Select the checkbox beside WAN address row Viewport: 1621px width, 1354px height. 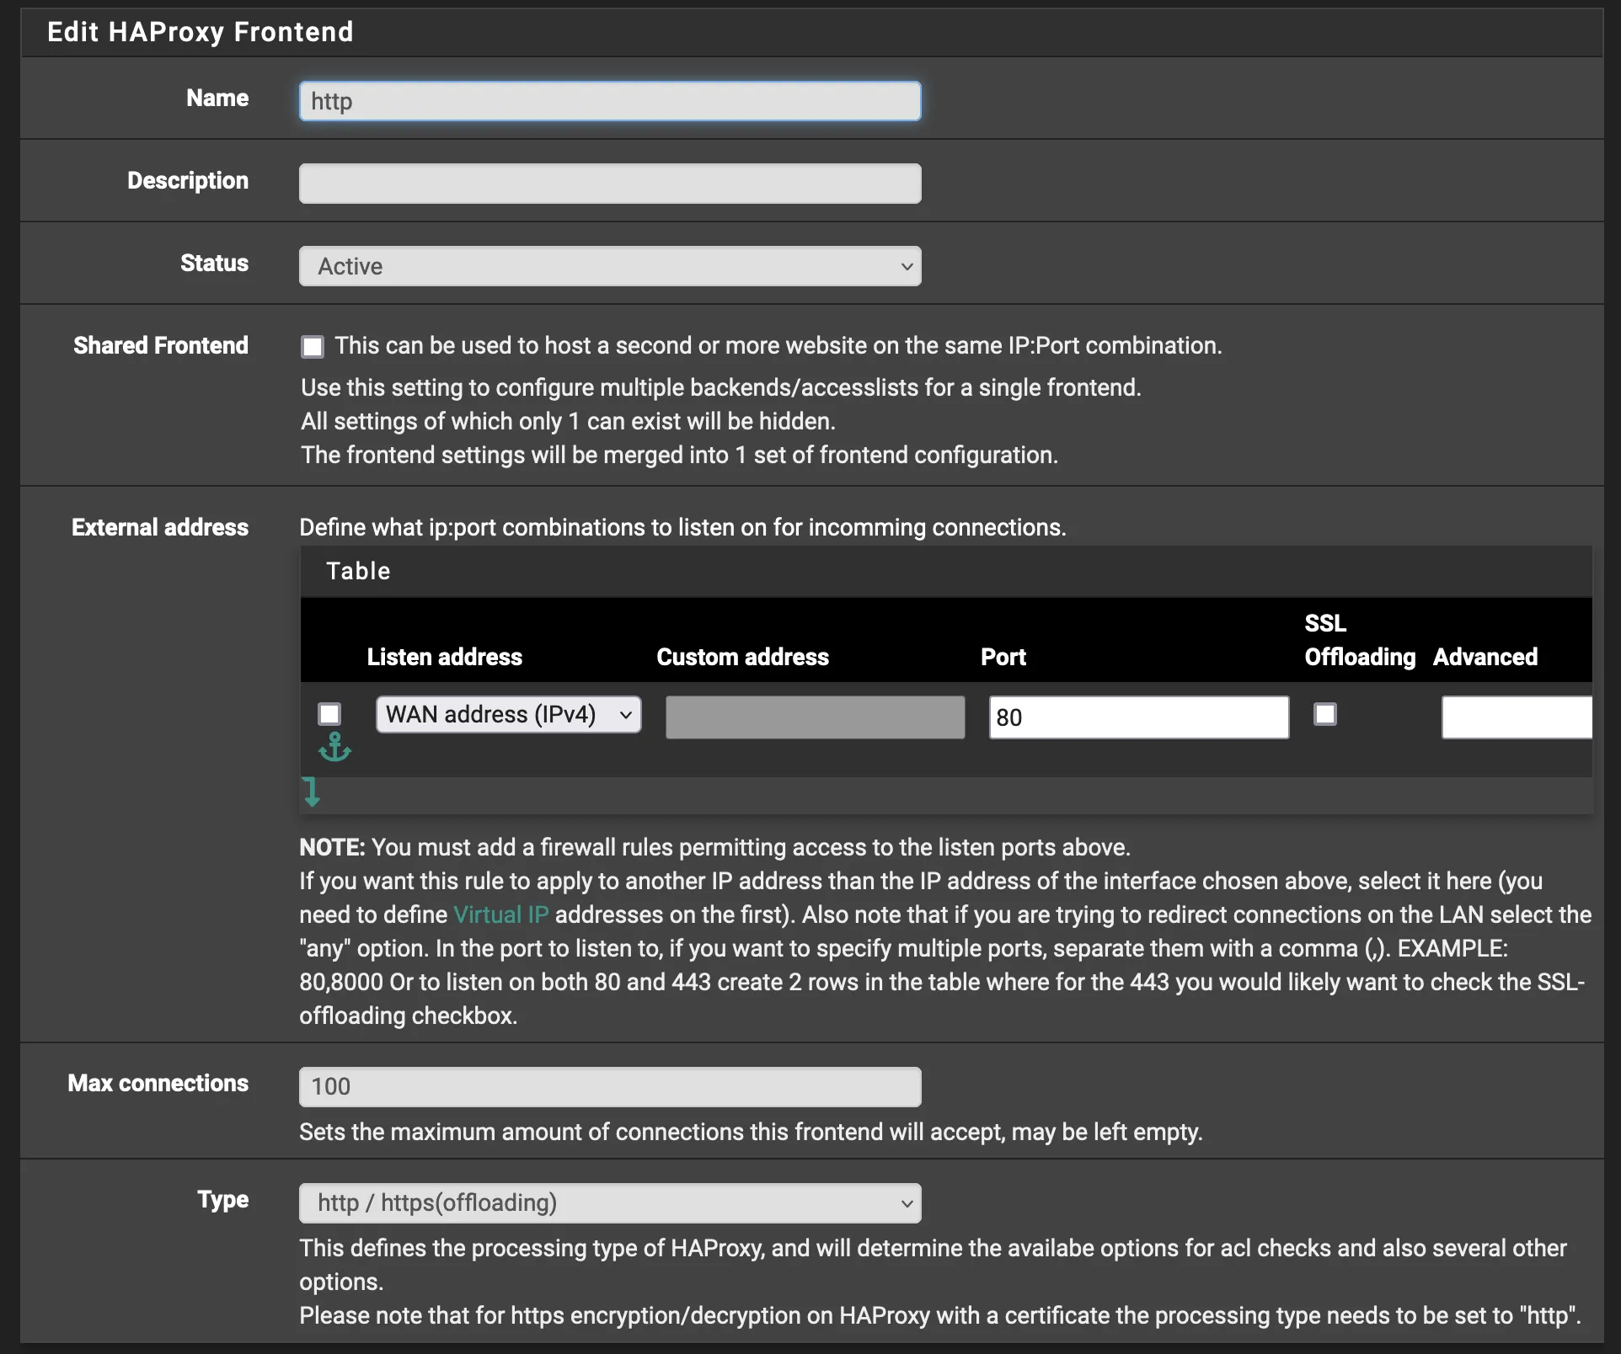click(x=329, y=714)
